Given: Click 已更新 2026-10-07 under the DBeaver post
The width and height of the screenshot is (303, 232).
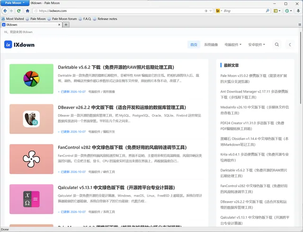Looking at the screenshot, I should (73, 132).
